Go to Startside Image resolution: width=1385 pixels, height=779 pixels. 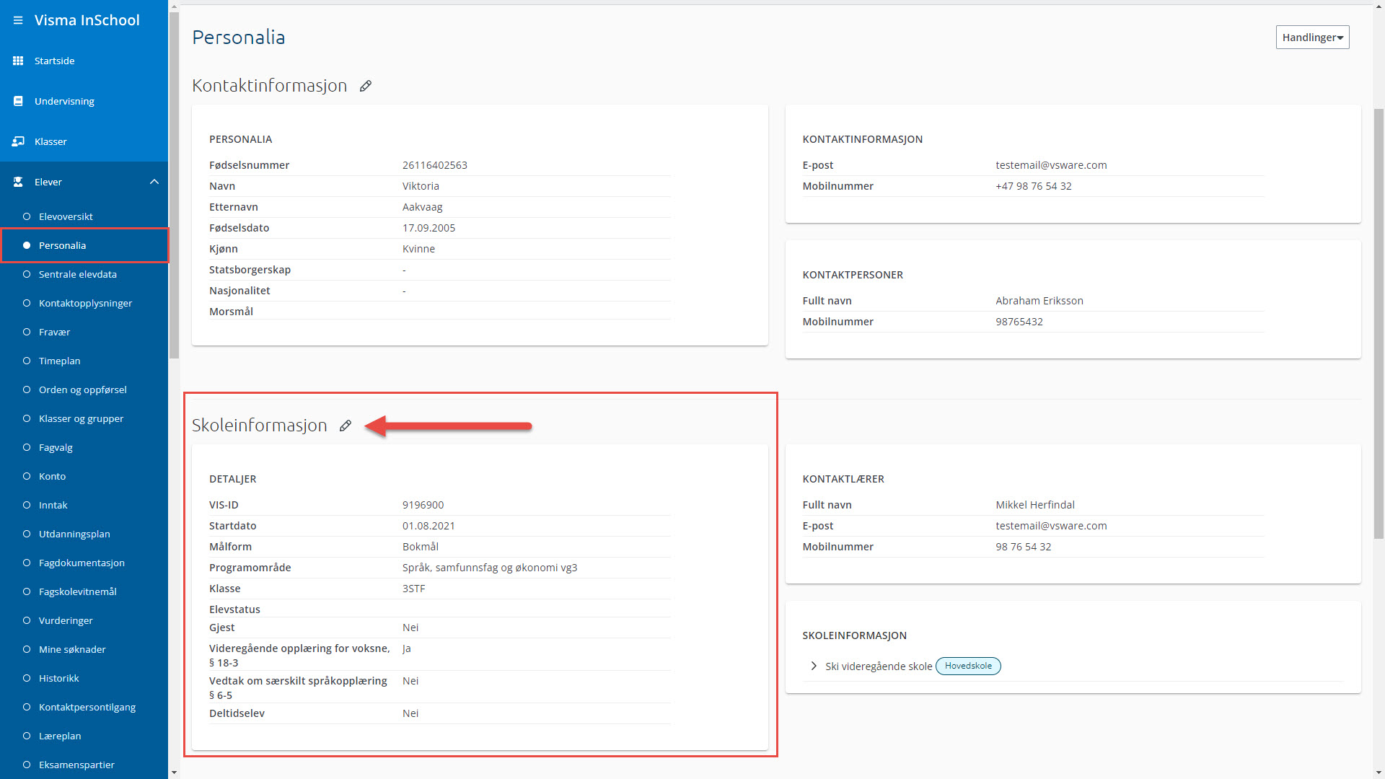(55, 61)
